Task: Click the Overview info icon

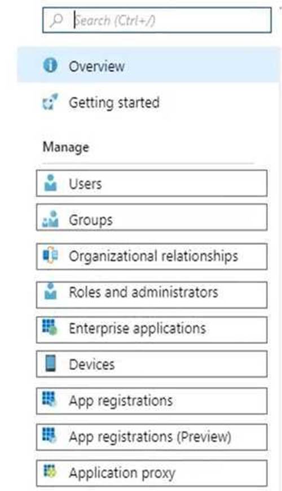Action: coord(50,66)
